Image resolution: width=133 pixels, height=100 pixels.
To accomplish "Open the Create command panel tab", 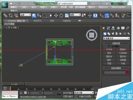I will 103,28.
